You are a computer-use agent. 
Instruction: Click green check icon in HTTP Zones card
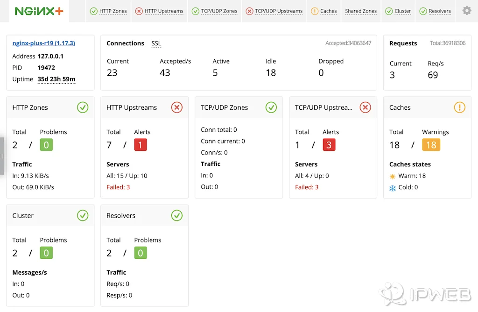[x=83, y=107]
